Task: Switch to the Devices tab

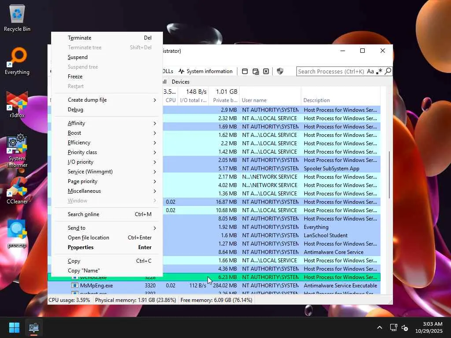Action: tap(180, 81)
